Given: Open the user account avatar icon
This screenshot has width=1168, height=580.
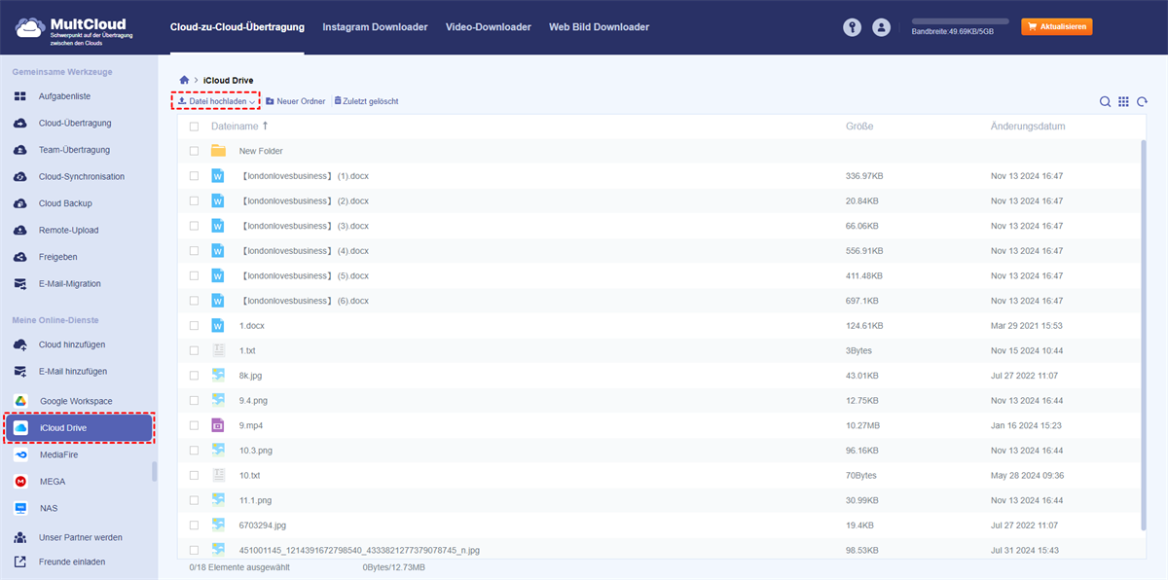Looking at the screenshot, I should coord(881,28).
